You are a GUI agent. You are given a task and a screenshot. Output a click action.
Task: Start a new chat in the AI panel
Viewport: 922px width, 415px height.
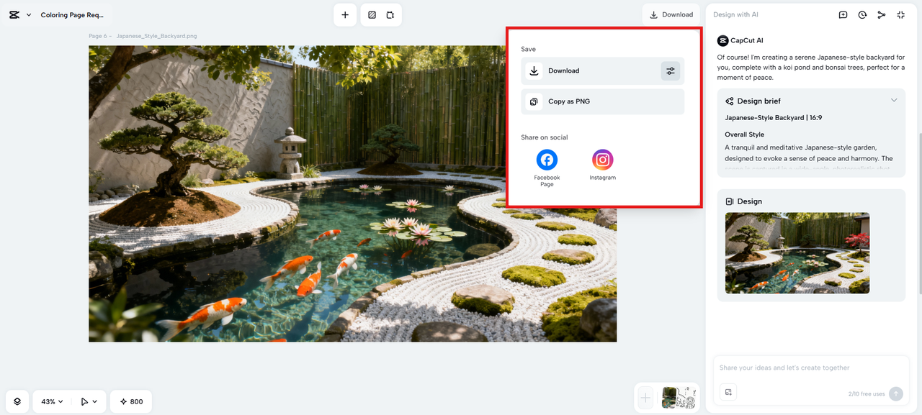point(843,14)
